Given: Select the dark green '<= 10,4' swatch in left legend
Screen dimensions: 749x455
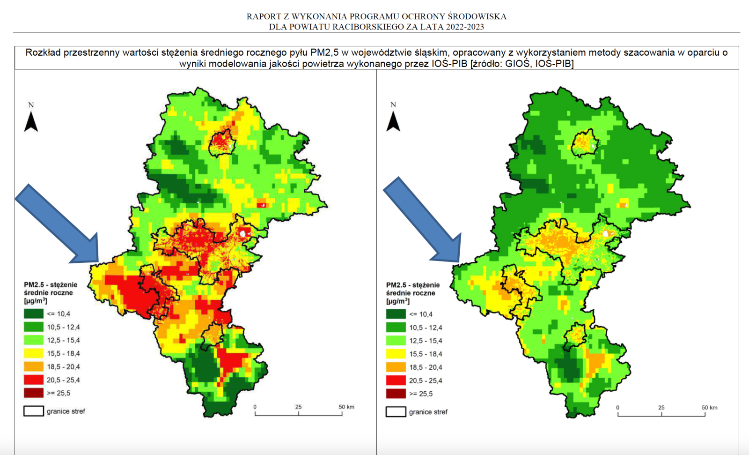Looking at the screenshot, I should click(34, 314).
